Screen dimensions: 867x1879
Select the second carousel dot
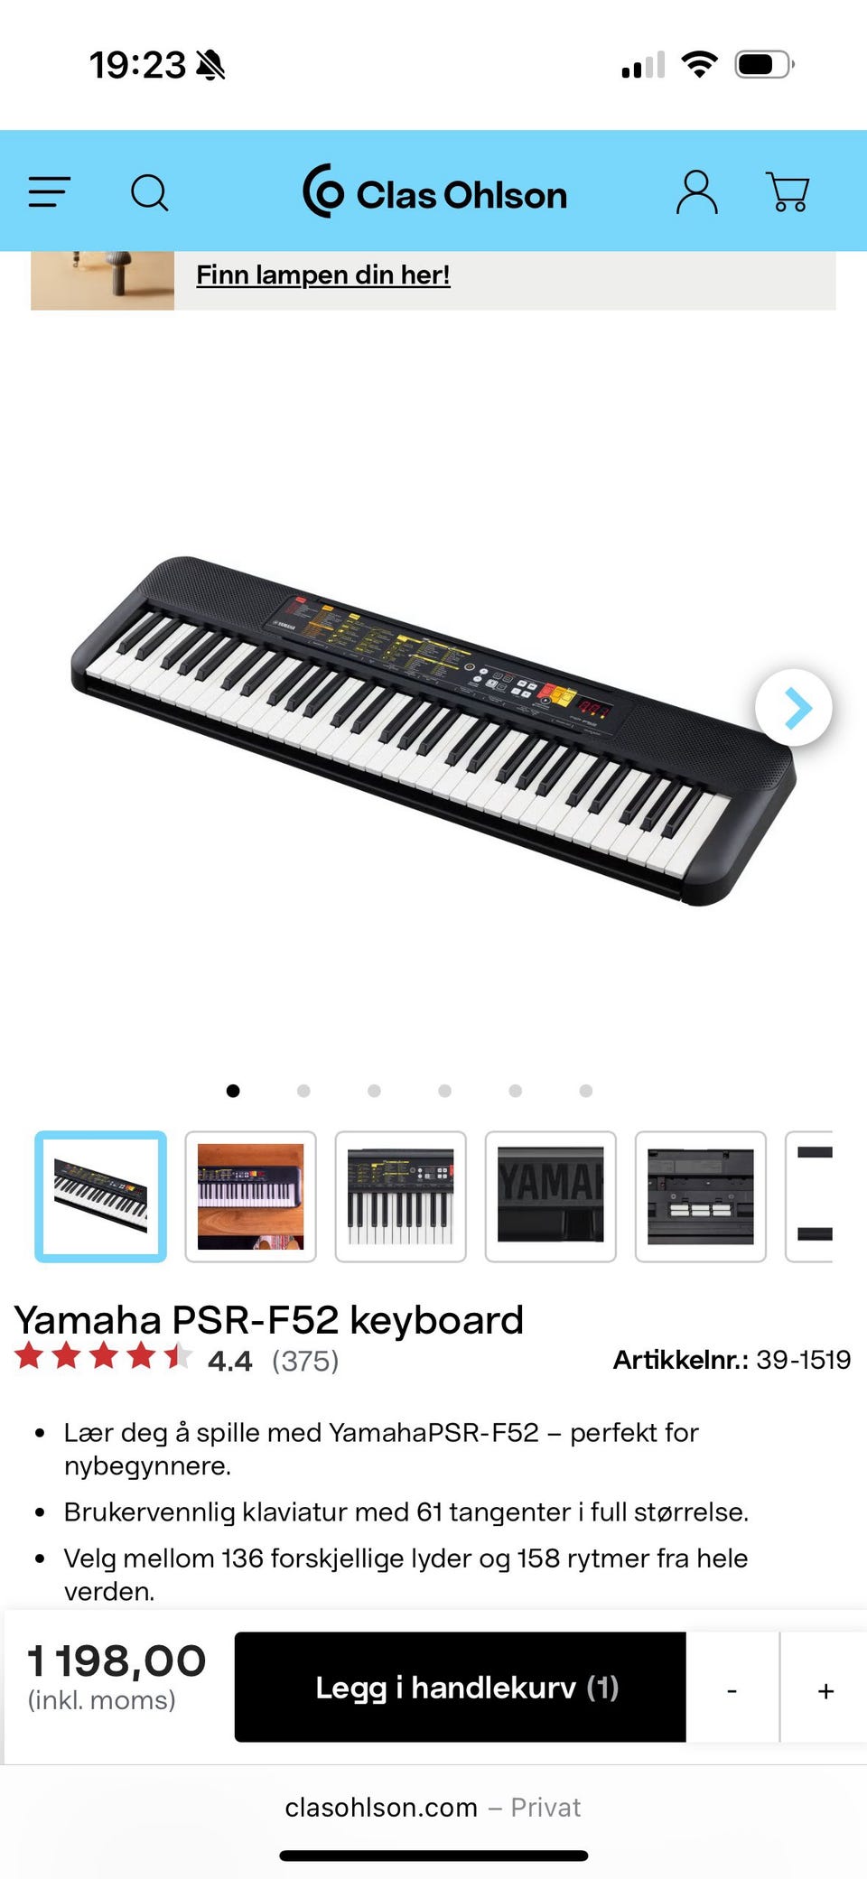(x=303, y=1091)
